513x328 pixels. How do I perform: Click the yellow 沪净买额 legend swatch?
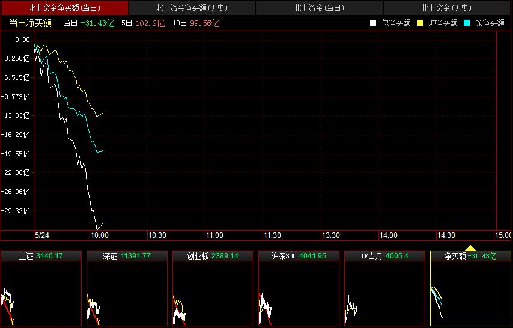point(420,23)
